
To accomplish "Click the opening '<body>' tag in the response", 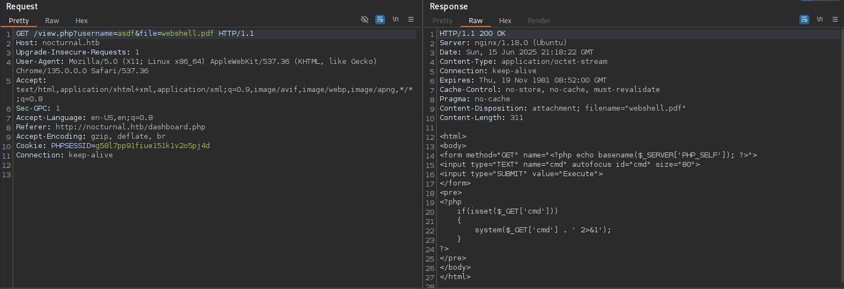I will click(453, 146).
